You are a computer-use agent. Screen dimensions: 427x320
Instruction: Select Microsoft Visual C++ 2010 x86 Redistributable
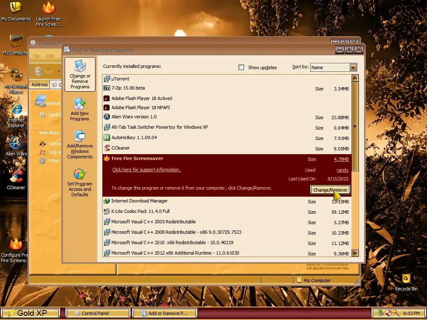coord(227,243)
